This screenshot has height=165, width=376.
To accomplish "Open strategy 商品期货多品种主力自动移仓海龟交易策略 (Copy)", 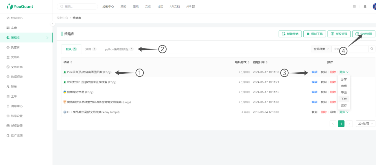I will [99, 102].
